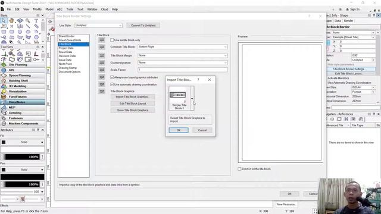381x214 pixels.
Task: Click help question mark in Import Title Block dialog
Action: tap(198, 80)
